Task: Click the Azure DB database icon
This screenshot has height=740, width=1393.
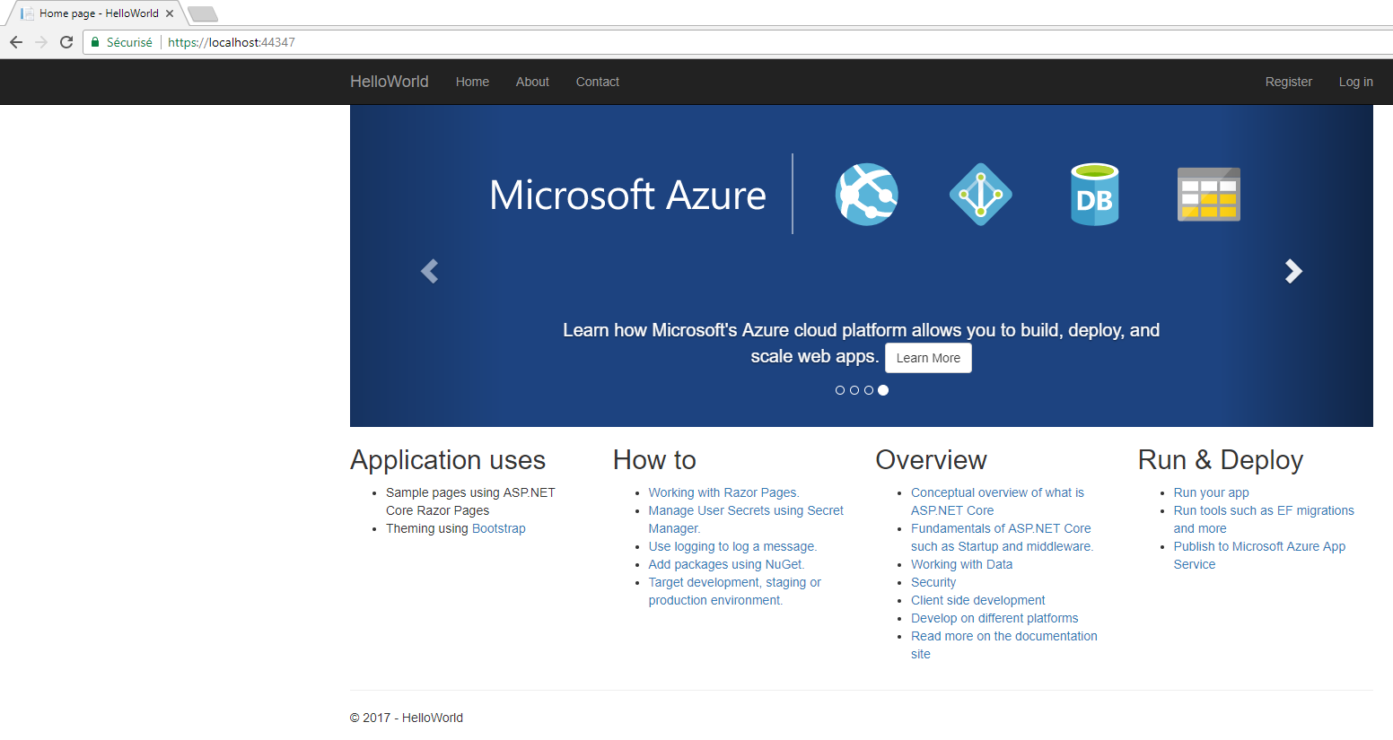Action: pos(1094,195)
